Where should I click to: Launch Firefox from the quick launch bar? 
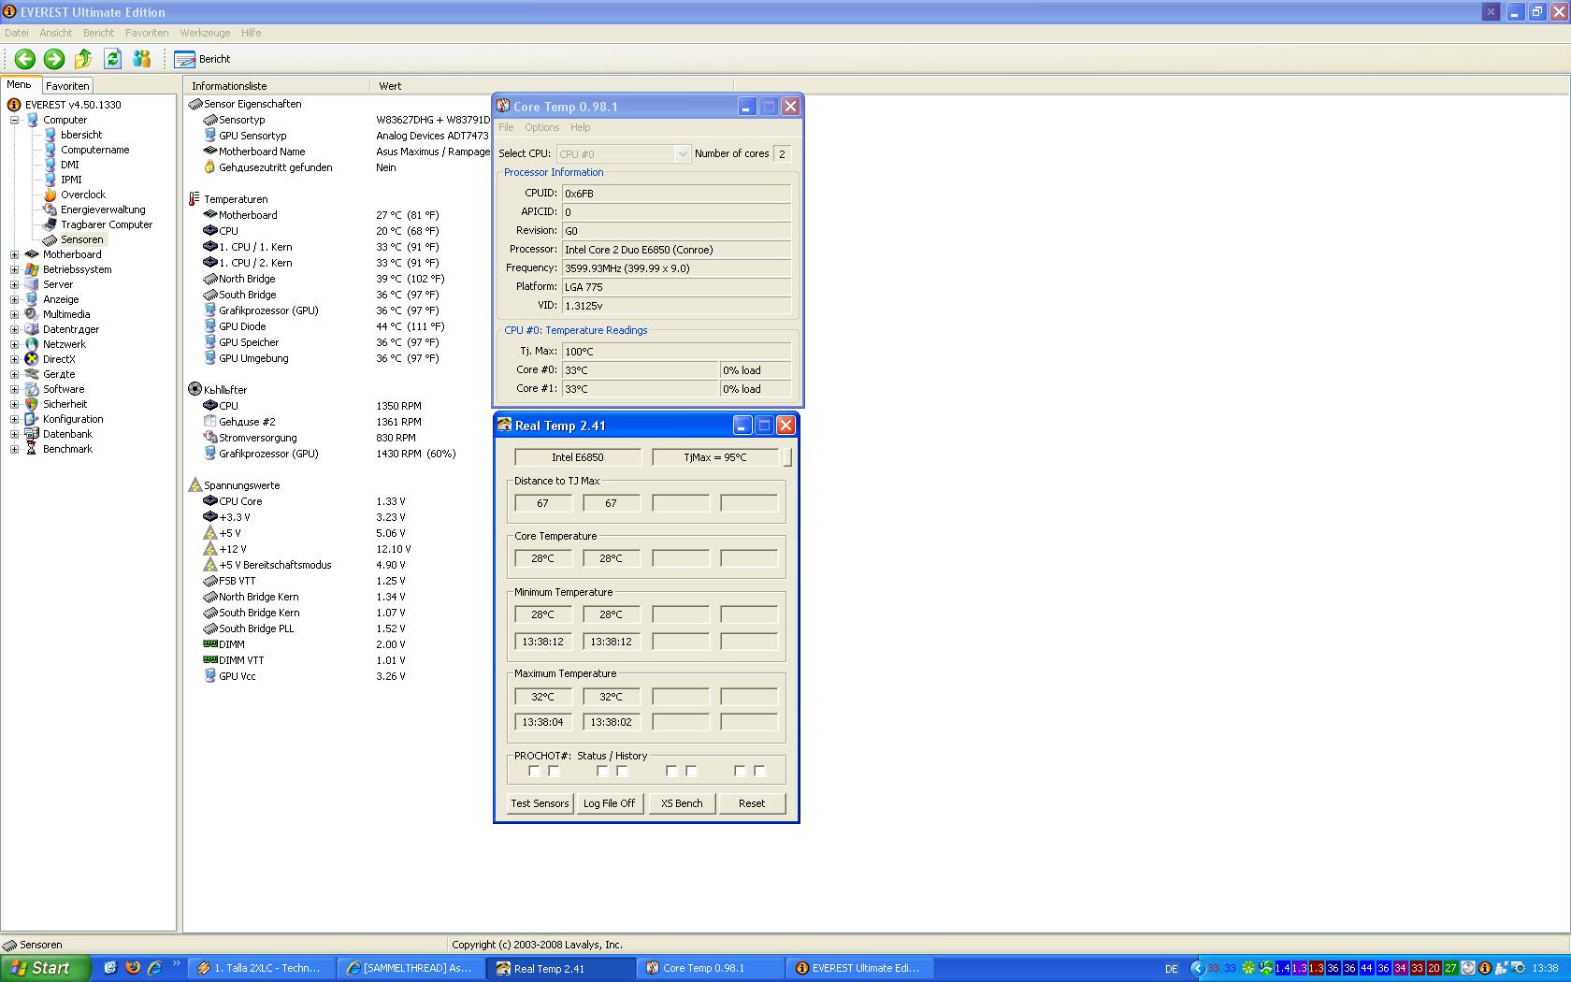pyautogui.click(x=132, y=968)
